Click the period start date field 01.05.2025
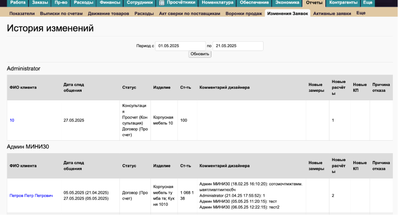This screenshot has width=398, height=215. [180, 46]
